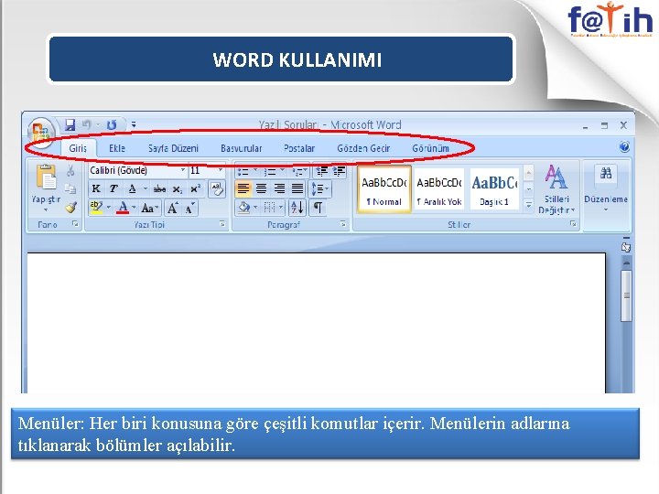Toggle bold K formatting
659x494 pixels.
tap(96, 188)
